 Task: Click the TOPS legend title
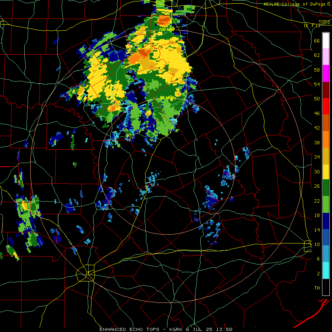[324, 22]
